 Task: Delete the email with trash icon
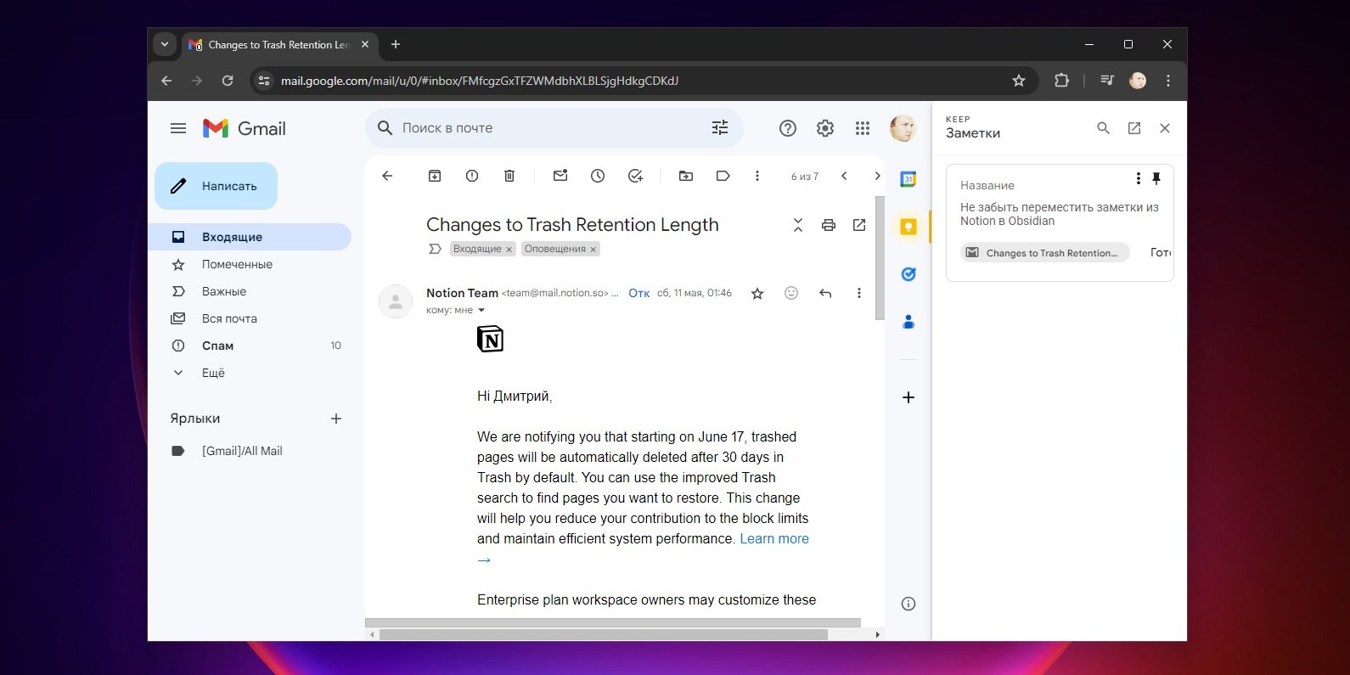[x=509, y=176]
